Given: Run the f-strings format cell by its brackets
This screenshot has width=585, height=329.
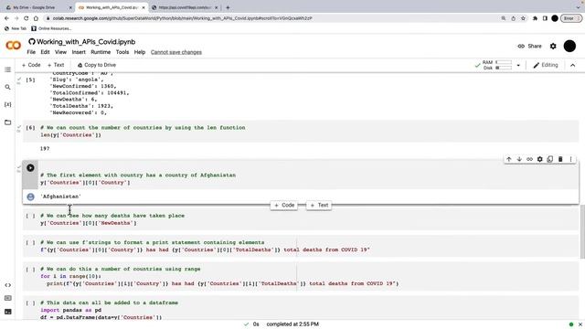Looking at the screenshot, I should click(30, 242).
